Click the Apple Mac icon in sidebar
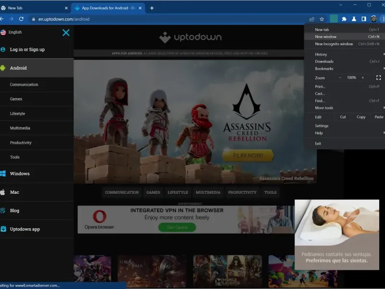Viewport: 385px width, 289px height. tap(3, 192)
